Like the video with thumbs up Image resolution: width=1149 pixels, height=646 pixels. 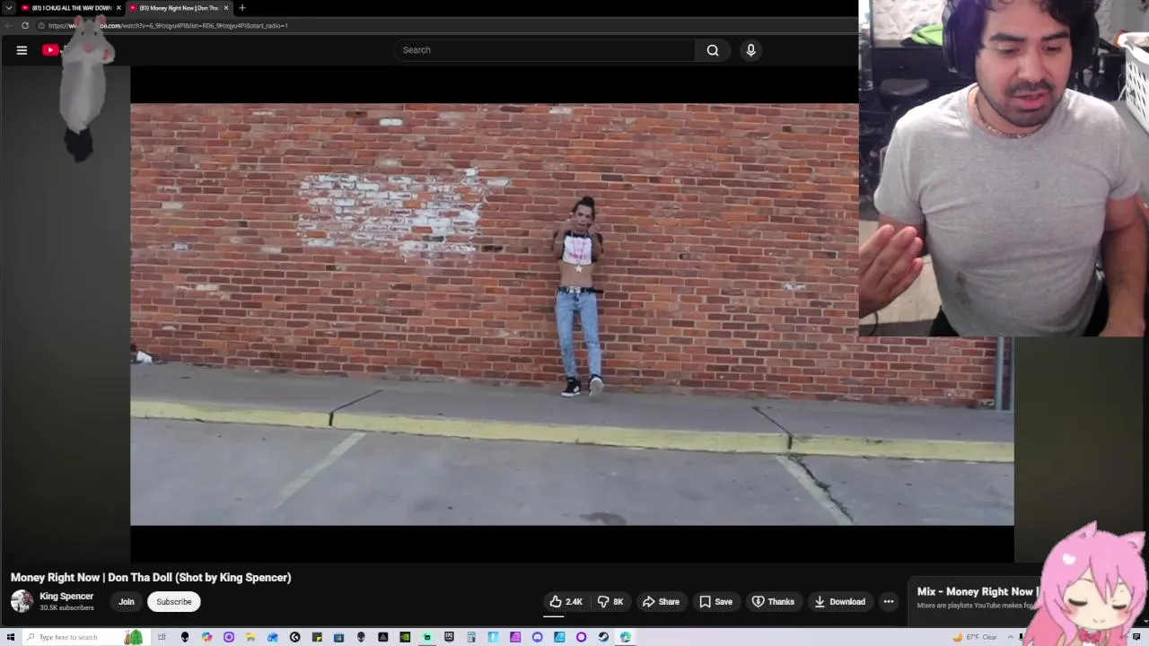(566, 602)
